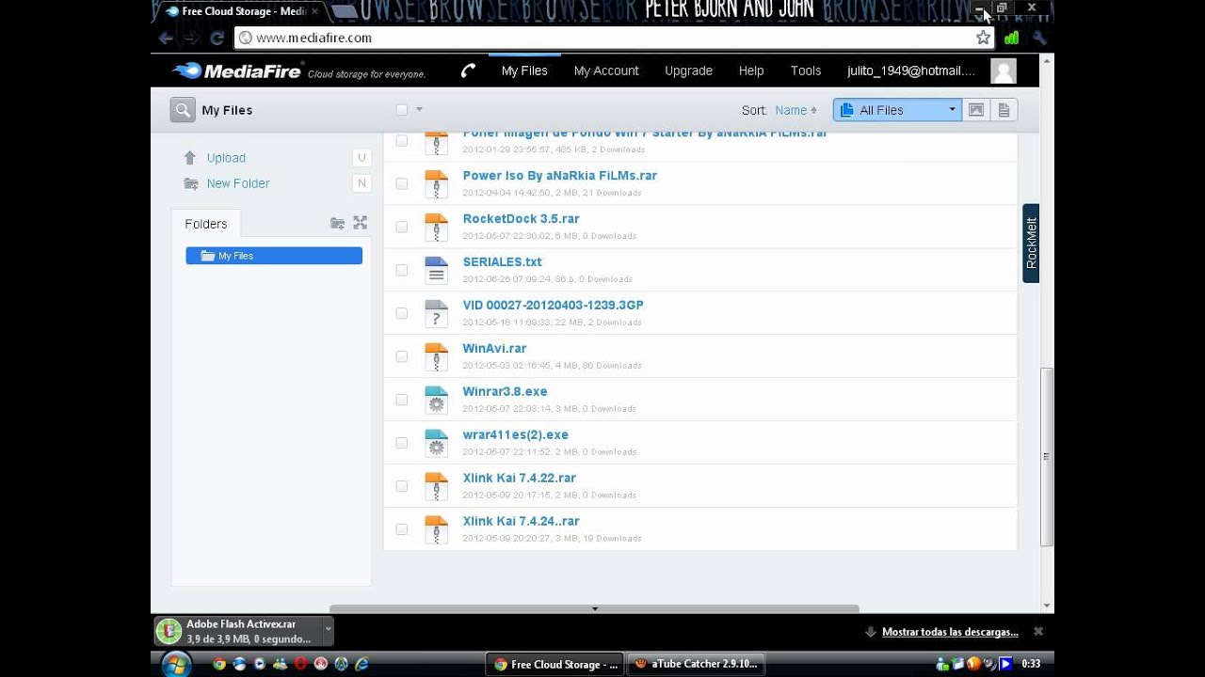
Task: Click the Folders panel tab
Action: pos(206,224)
